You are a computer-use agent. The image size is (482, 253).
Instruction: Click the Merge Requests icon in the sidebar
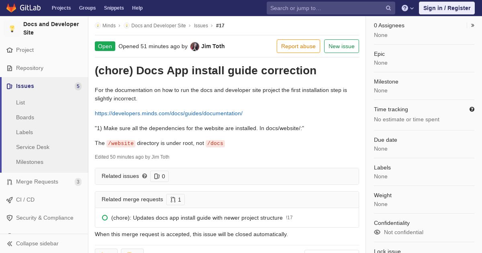[x=10, y=182]
